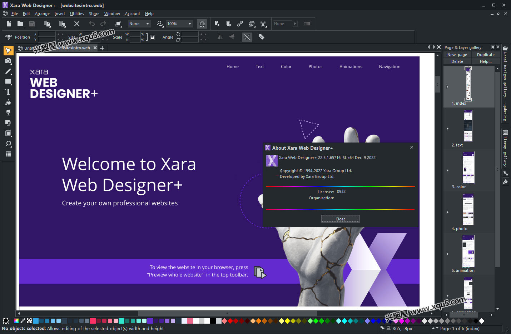Open the Bitmap gallery side tab
Screen dimensions: 511x334
(x=505, y=148)
